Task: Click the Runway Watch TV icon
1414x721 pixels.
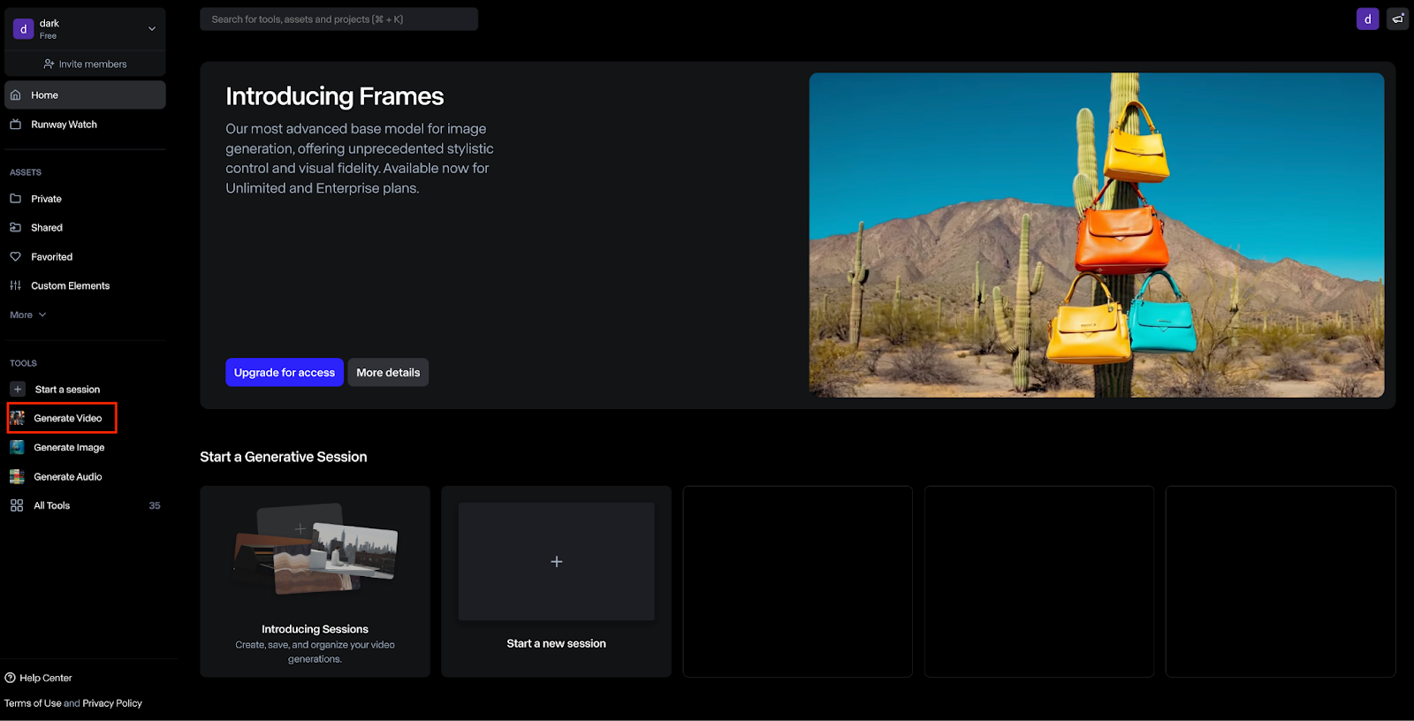Action: (x=15, y=125)
